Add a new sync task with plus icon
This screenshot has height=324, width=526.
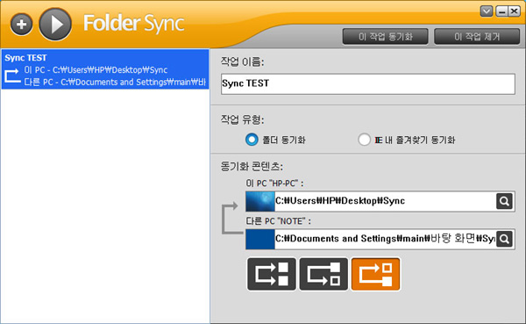click(x=21, y=25)
